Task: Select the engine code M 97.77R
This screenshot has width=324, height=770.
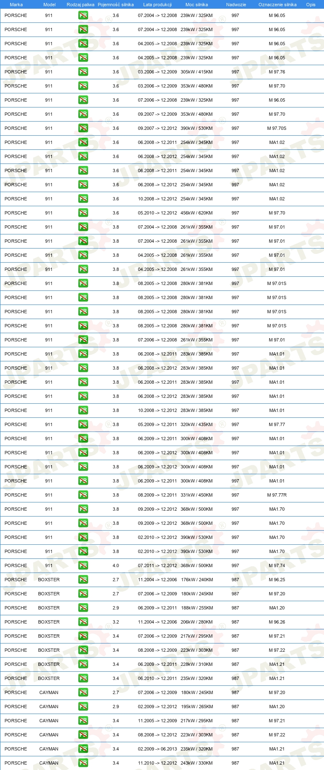Action: 277,495
